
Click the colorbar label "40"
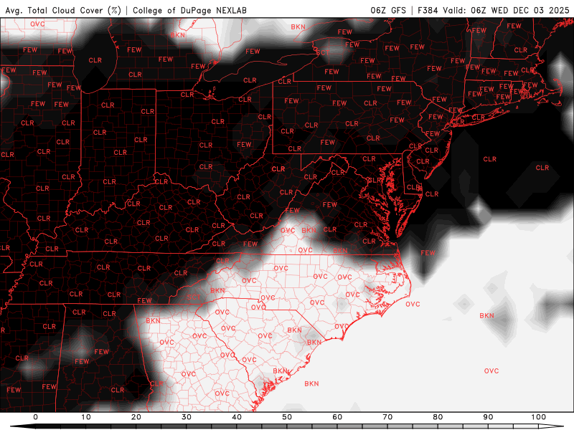pos(237,417)
